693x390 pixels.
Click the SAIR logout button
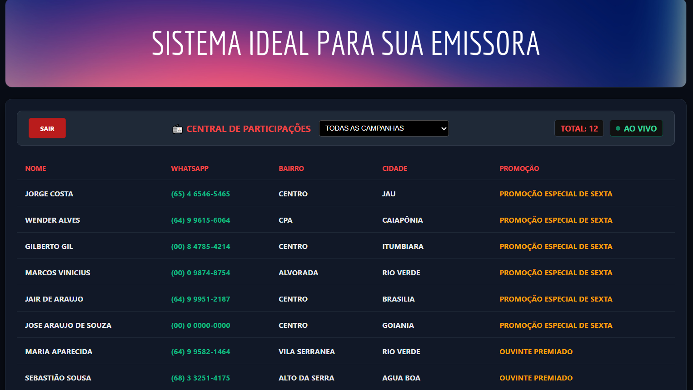(x=47, y=128)
